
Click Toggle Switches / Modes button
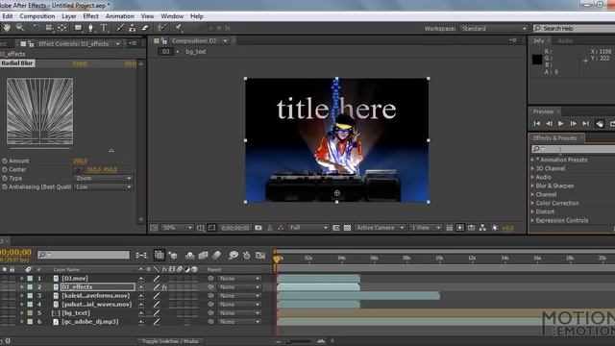click(x=170, y=341)
